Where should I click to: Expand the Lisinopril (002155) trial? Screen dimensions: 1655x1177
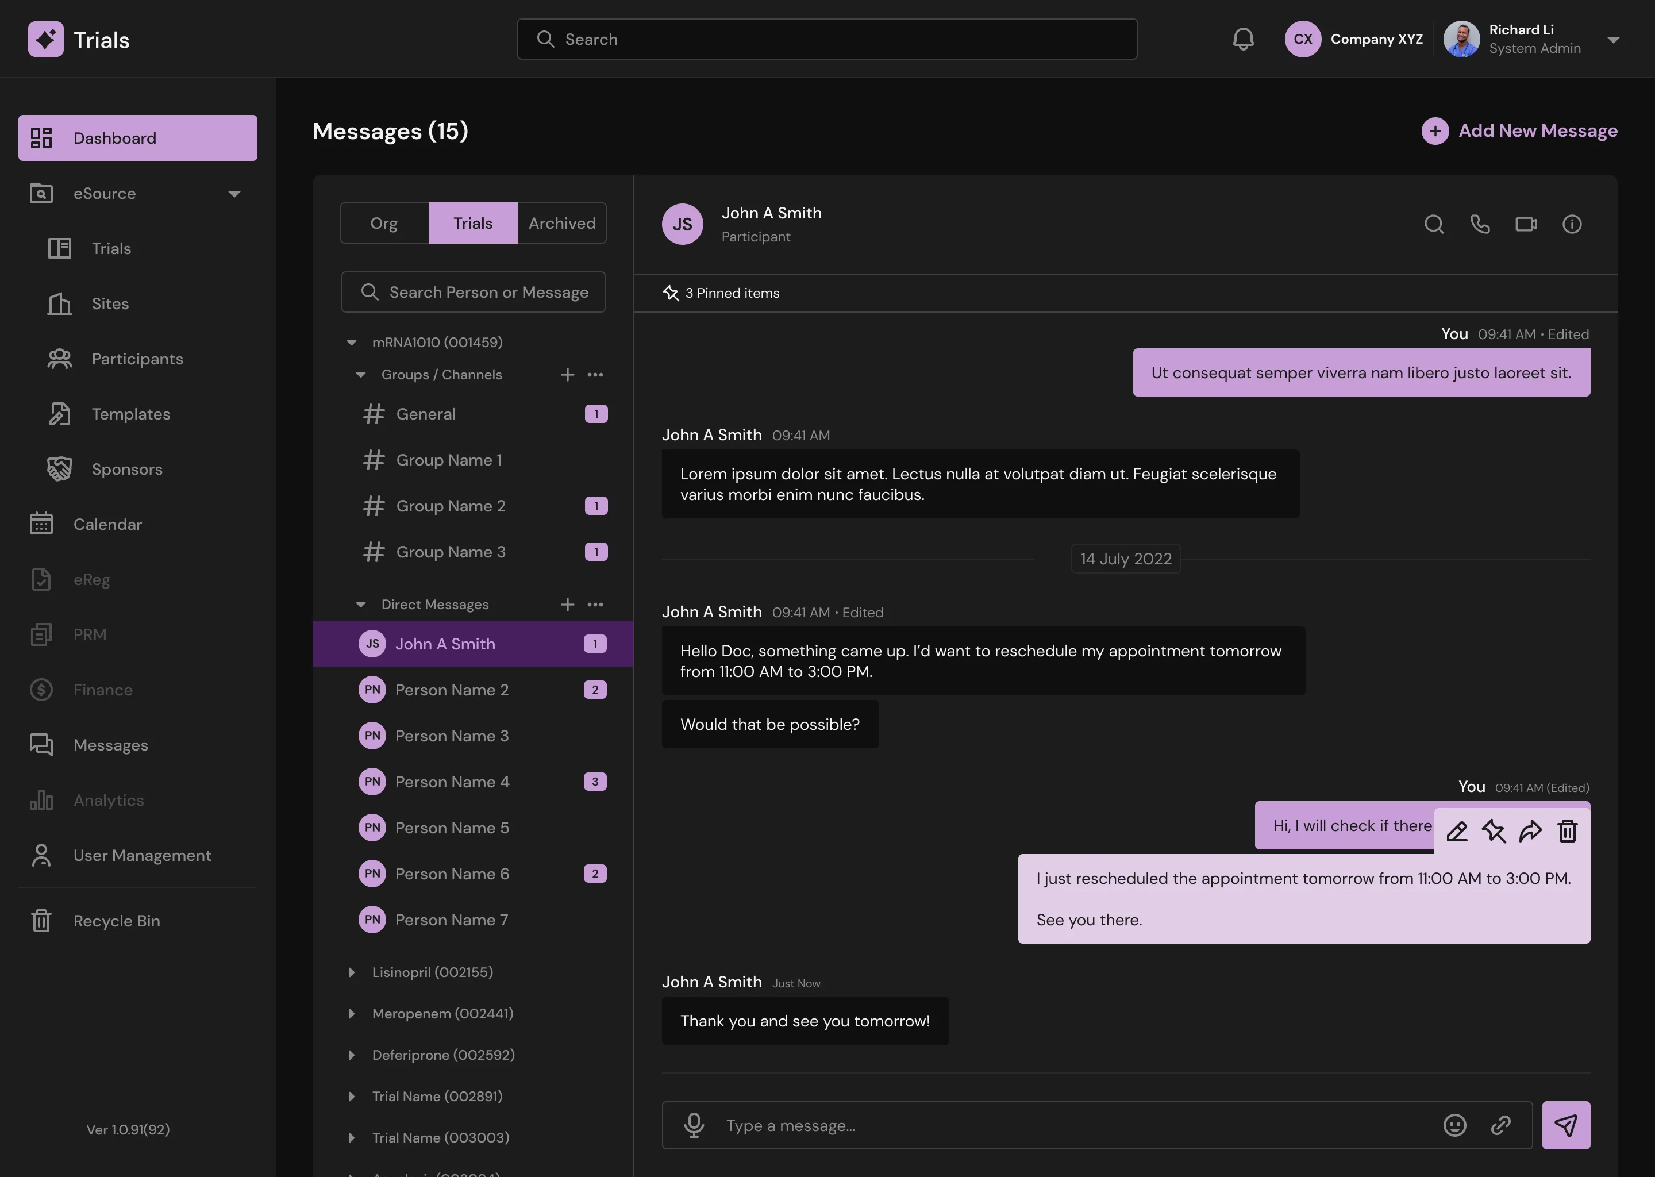[x=352, y=972]
